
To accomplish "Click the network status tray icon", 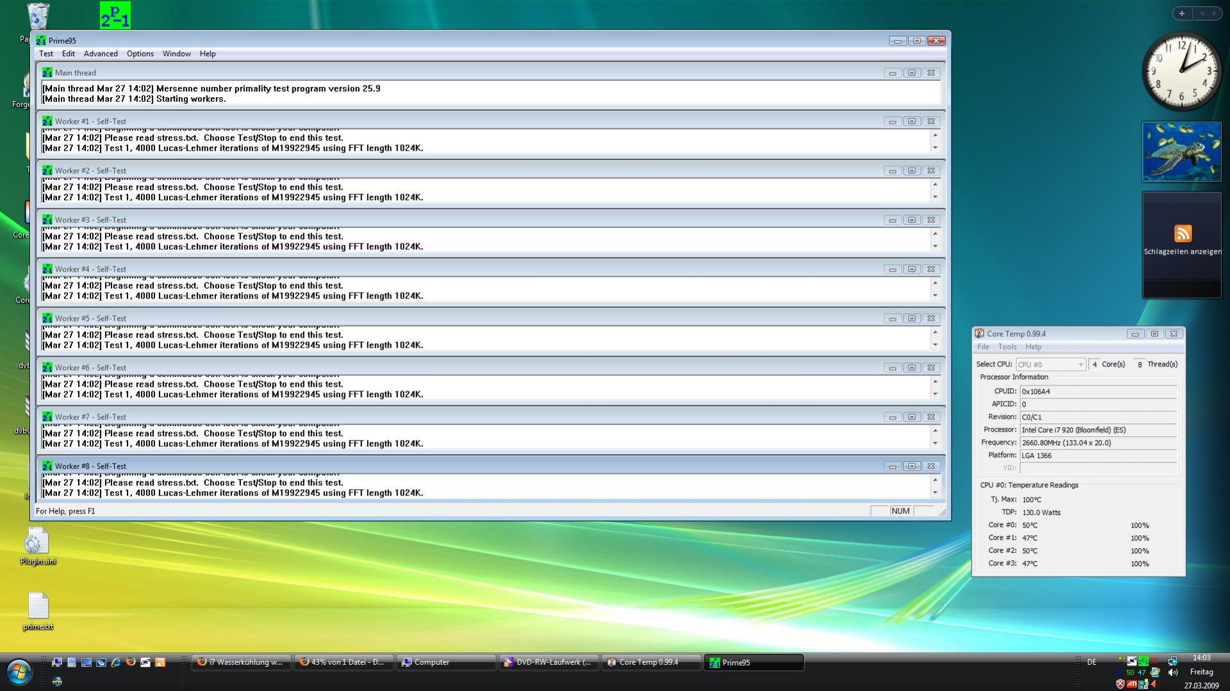I will point(1172,661).
